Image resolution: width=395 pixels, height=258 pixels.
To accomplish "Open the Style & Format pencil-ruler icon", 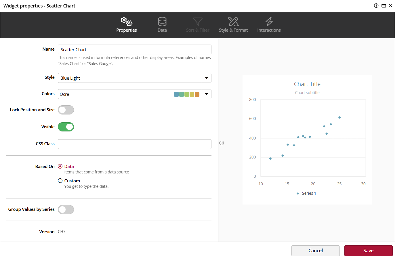I will [x=233, y=22].
